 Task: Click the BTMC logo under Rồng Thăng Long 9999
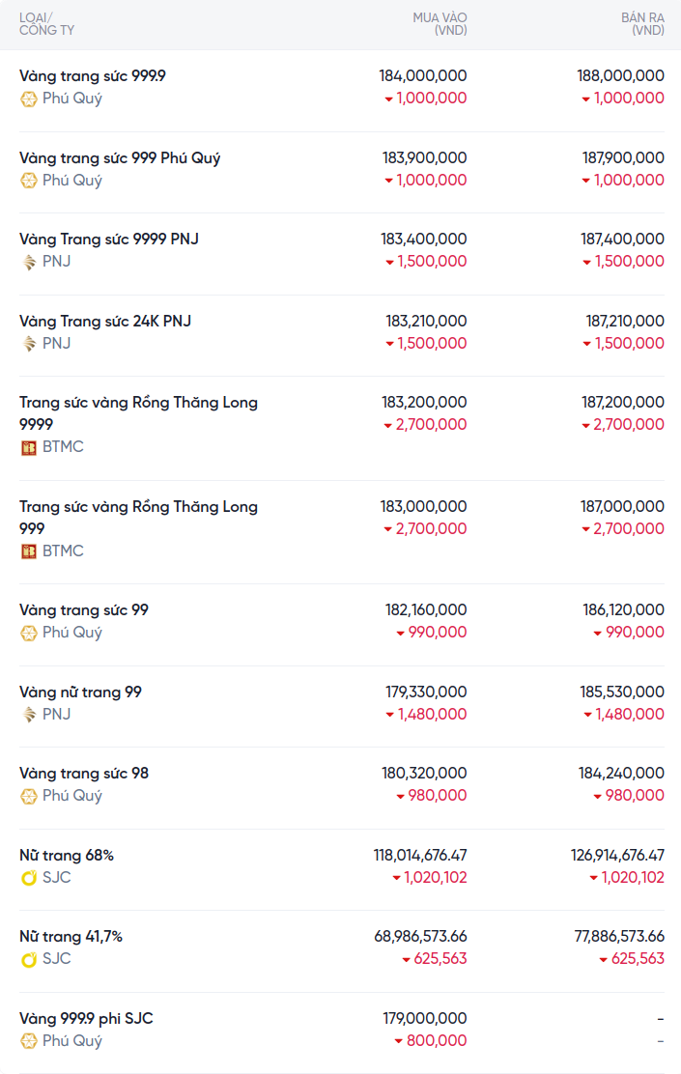(x=29, y=447)
